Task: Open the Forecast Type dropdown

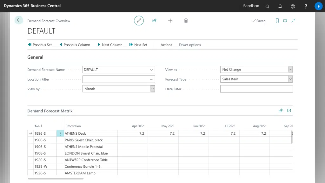Action: (x=290, y=79)
